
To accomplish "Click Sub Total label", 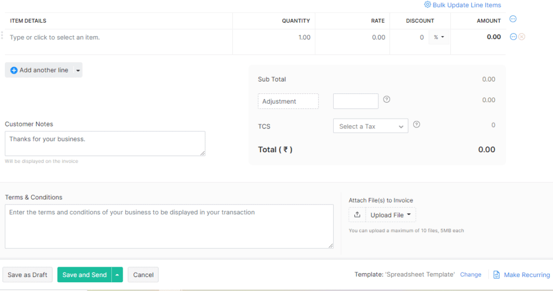I will [272, 79].
